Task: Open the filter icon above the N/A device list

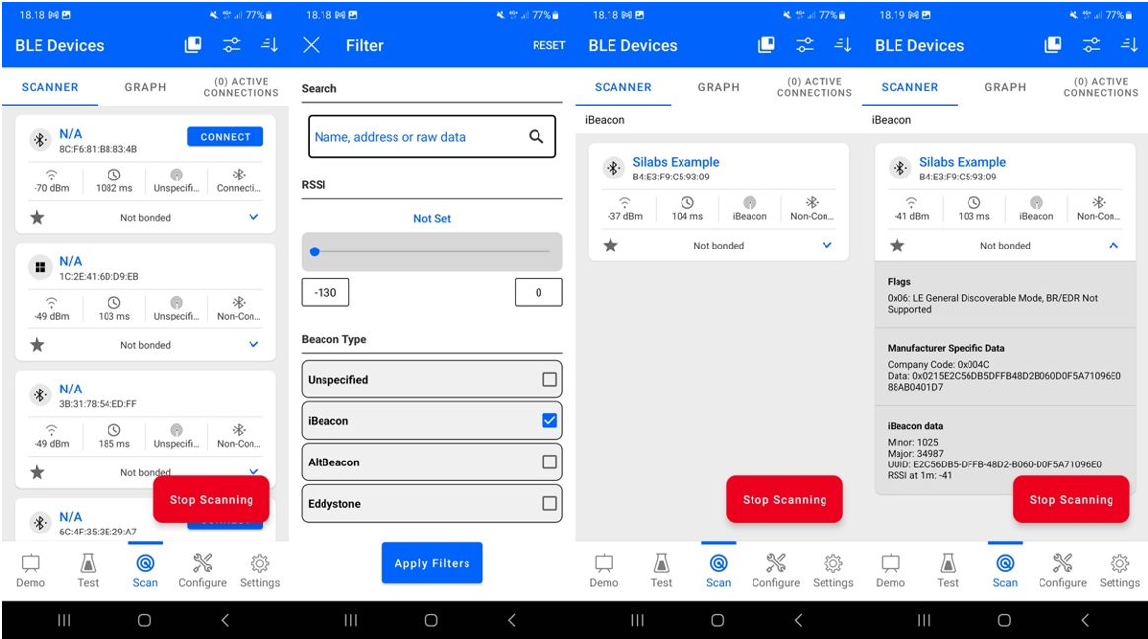Action: [232, 45]
